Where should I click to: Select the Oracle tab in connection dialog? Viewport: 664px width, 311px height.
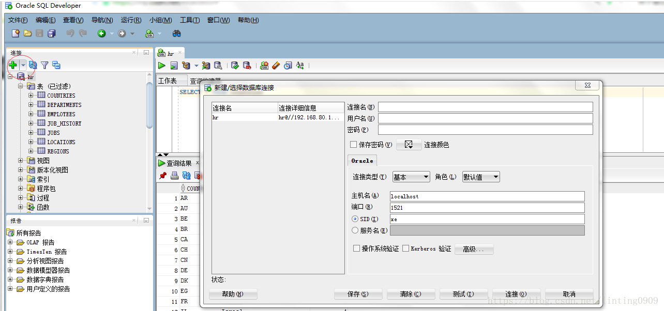pyautogui.click(x=362, y=161)
